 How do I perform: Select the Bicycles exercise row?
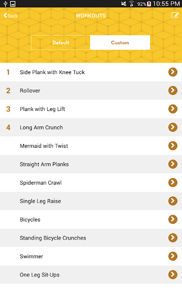pos(91,219)
